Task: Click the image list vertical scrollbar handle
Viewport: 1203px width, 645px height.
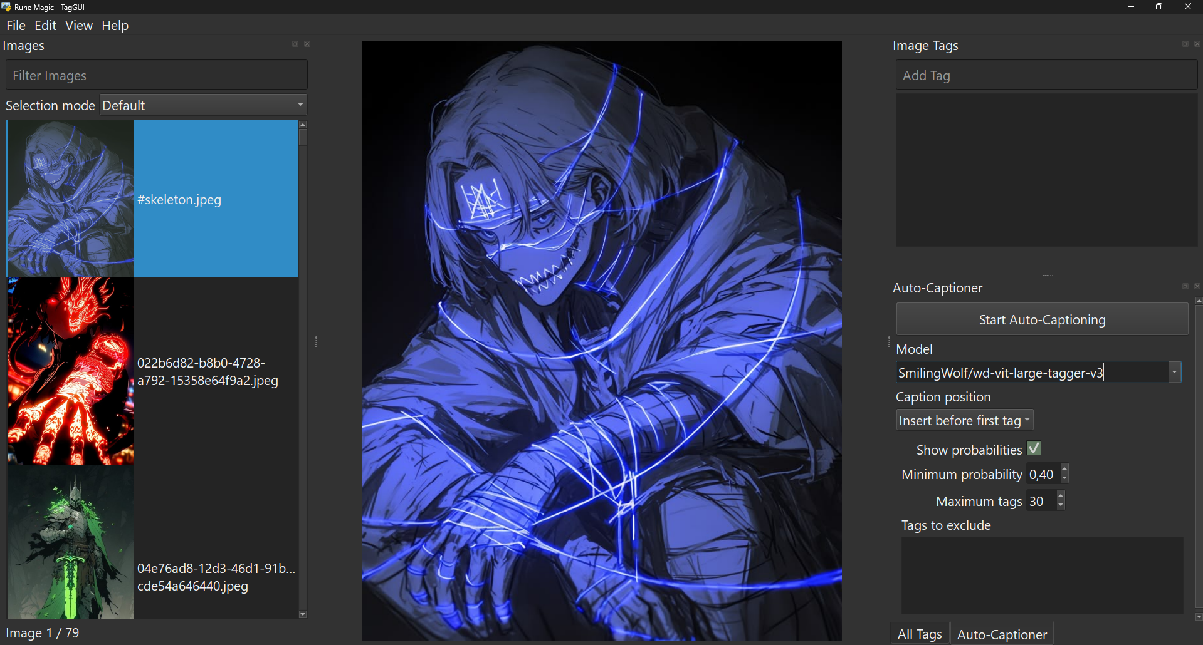Action: 303,138
